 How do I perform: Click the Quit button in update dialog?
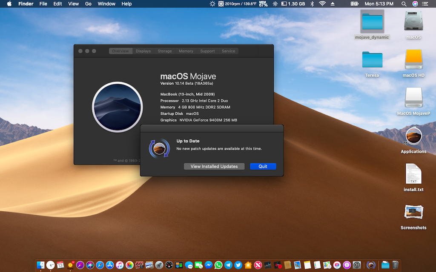[263, 166]
